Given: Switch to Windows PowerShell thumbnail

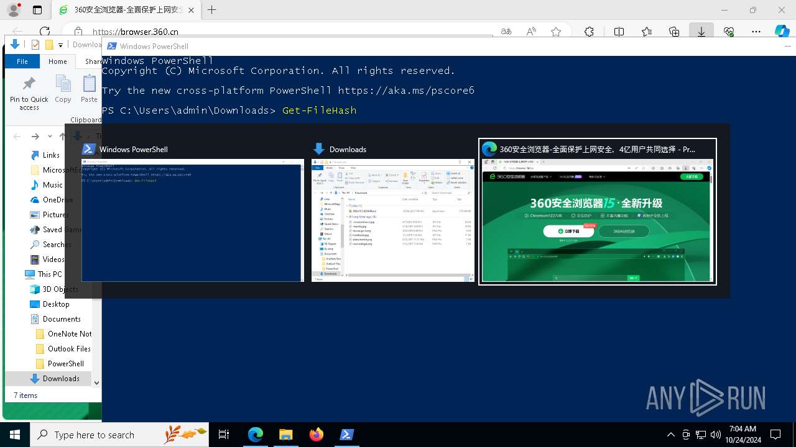Looking at the screenshot, I should (x=193, y=212).
